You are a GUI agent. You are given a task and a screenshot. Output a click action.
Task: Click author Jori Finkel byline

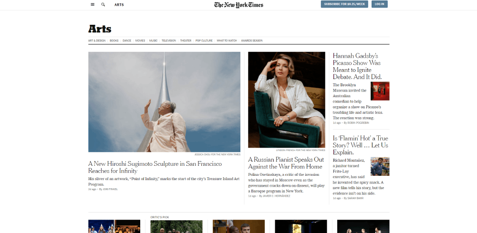pos(110,189)
